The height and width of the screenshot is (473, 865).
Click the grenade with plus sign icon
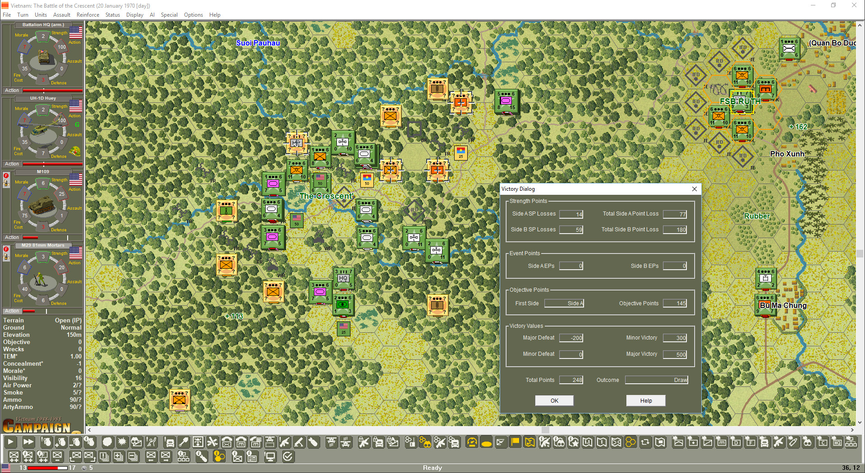(x=60, y=442)
